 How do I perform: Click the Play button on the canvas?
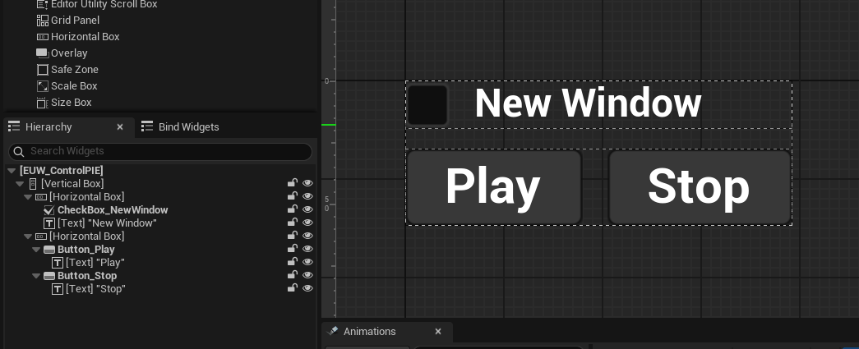pos(493,187)
